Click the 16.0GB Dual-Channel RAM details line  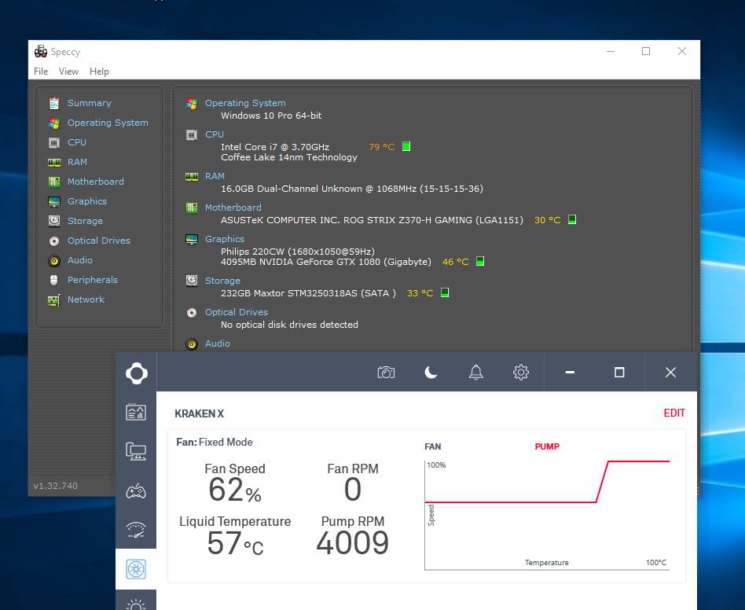tap(352, 189)
